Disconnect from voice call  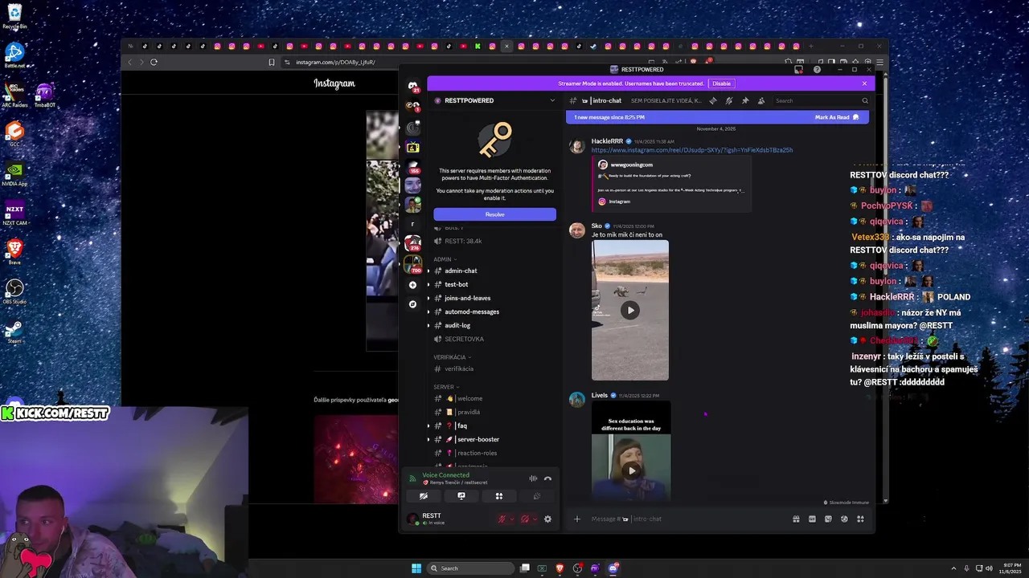tap(547, 478)
